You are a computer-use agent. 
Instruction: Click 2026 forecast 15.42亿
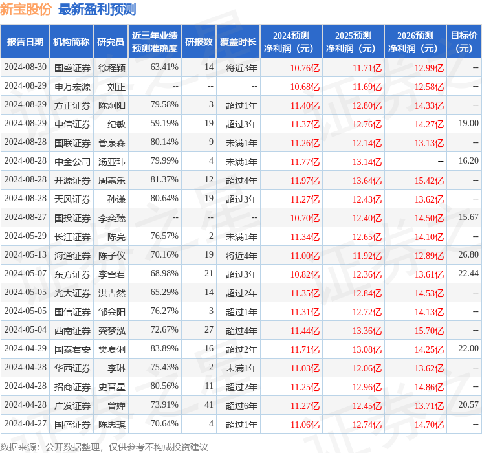429,181
